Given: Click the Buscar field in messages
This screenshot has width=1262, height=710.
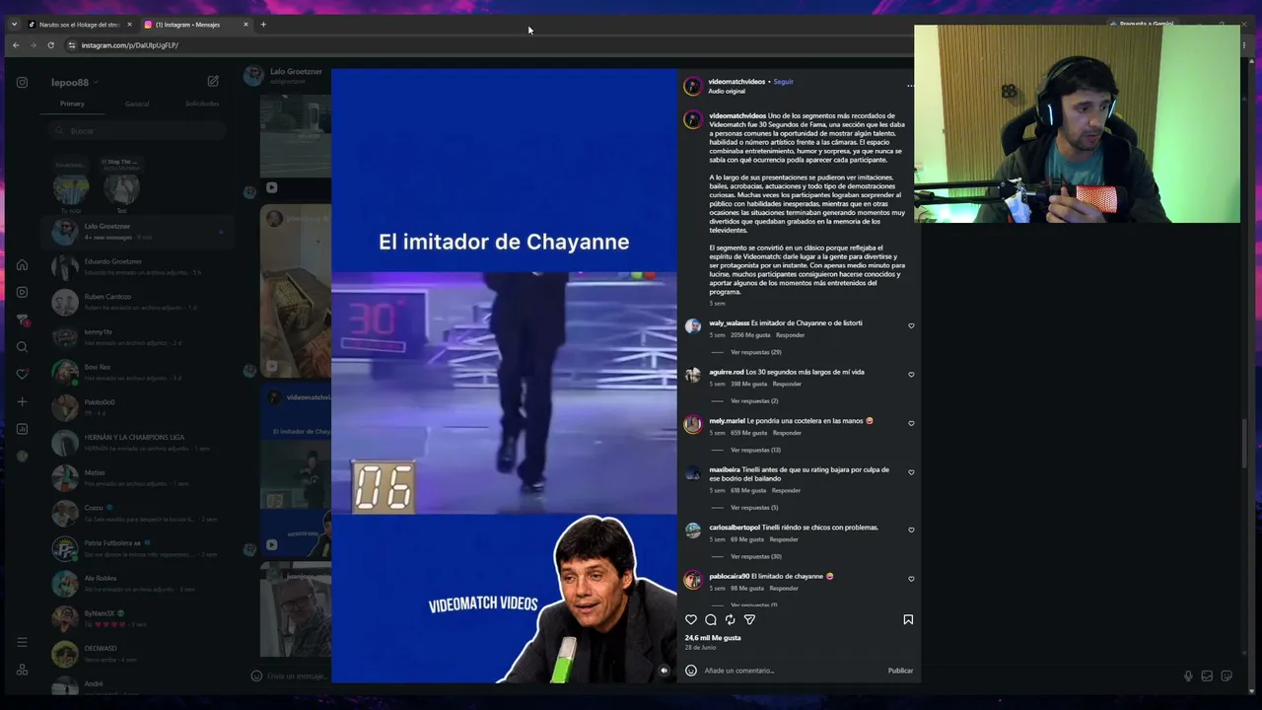Looking at the screenshot, I should [136, 131].
